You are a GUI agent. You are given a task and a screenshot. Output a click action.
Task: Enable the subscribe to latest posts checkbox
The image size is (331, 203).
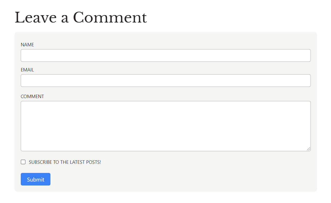23,162
